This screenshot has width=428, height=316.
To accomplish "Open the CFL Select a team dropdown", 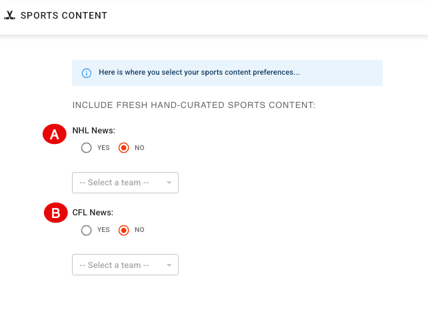I will [x=125, y=265].
